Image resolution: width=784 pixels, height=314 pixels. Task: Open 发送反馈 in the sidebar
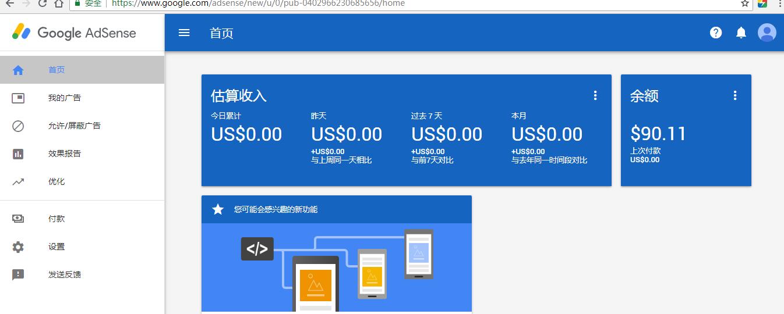click(x=82, y=274)
